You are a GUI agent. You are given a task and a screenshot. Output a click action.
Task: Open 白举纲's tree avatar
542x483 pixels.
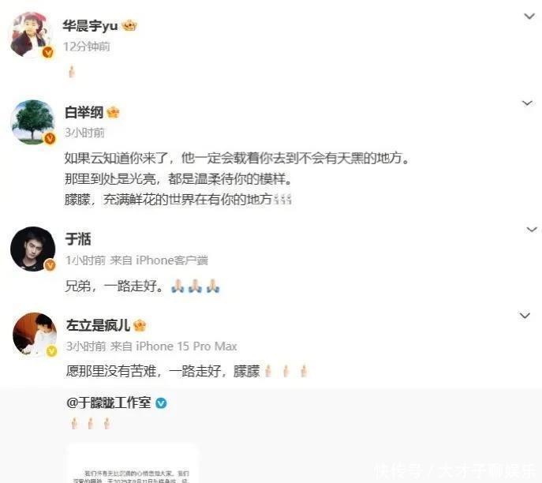pyautogui.click(x=33, y=122)
